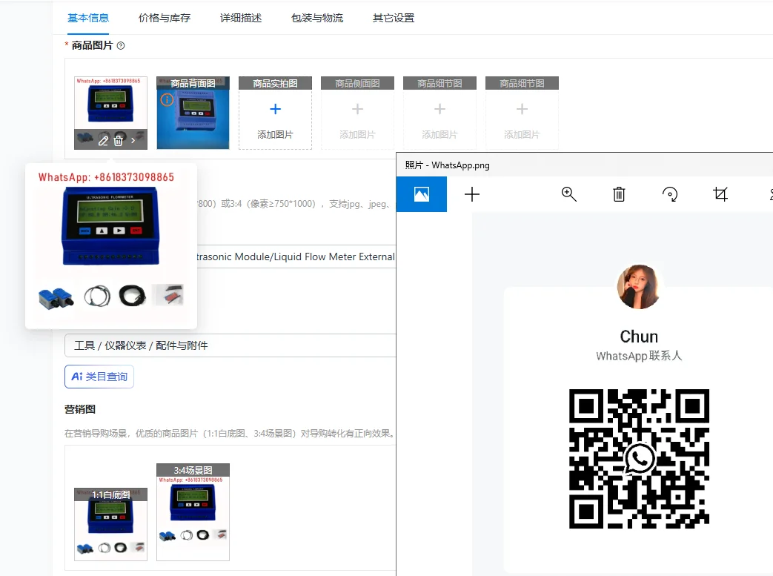Open category field 工具 / 仪器仪表 / 配件与附件
Viewport: 773px width, 576px height.
[230, 345]
